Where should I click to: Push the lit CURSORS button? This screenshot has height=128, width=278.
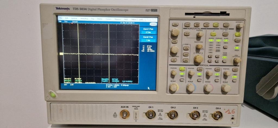[216, 25]
